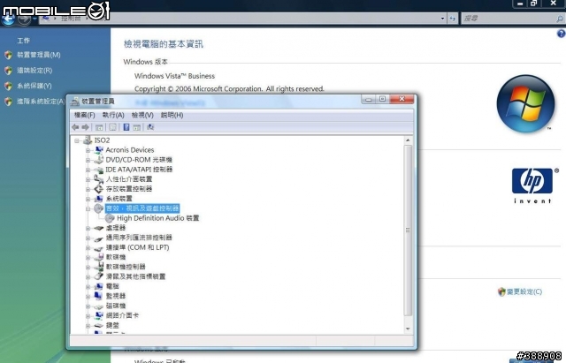Click the blue Help toolbar icon
Image resolution: width=566 pixels, height=363 pixels.
click(x=126, y=127)
